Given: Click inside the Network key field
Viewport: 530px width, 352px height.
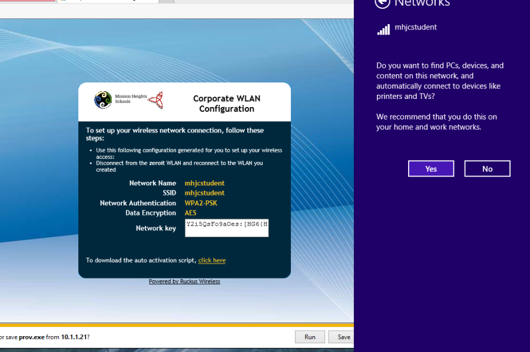Looking at the screenshot, I should coord(227,228).
